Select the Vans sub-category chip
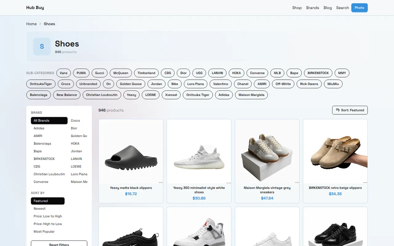 tap(64, 73)
